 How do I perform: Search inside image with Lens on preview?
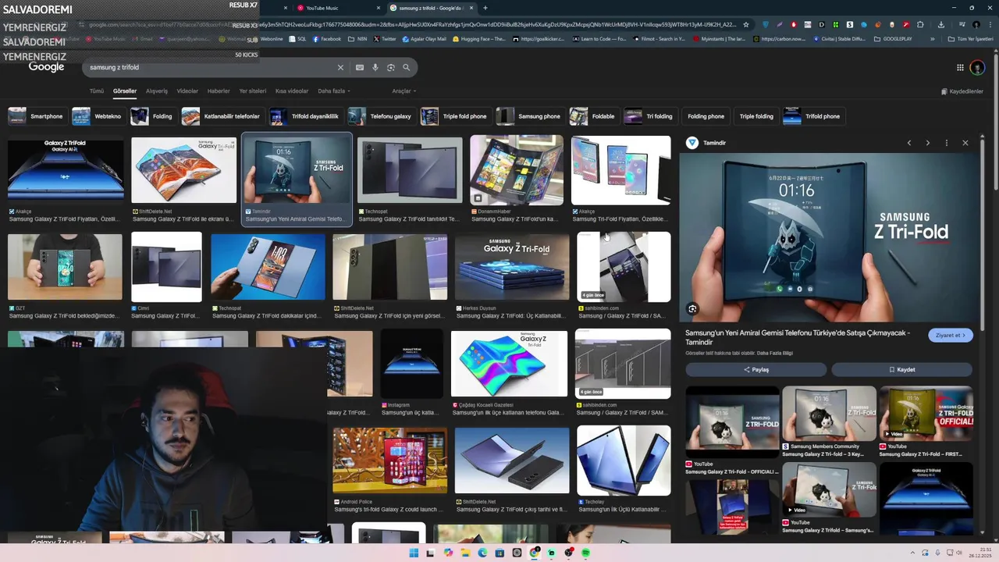692,309
